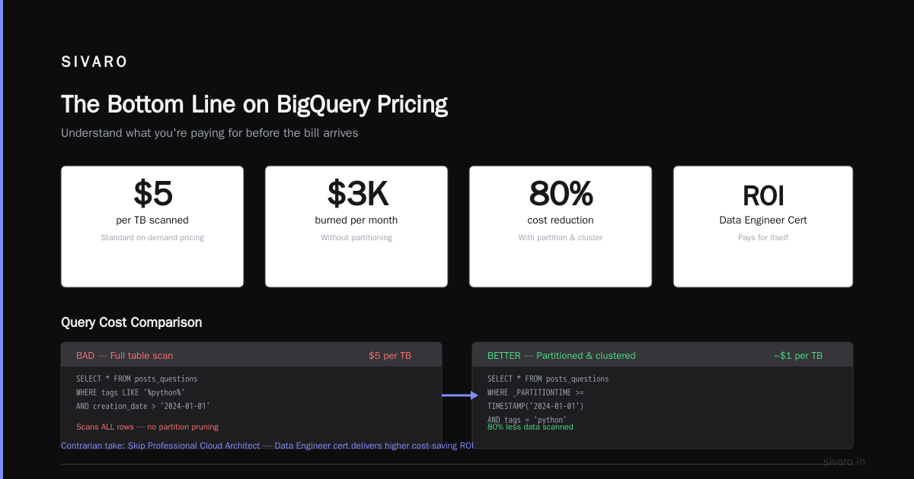The image size is (914, 479).
Task: Click the _PARTITIONTIME line in better query
Action: pyautogui.click(x=536, y=392)
